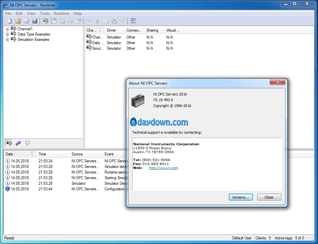Select Channel1 in the project tree
Viewport: 318px width, 244px height.
[25, 29]
